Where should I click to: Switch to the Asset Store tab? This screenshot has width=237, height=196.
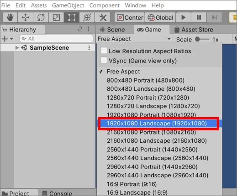[x=194, y=30]
